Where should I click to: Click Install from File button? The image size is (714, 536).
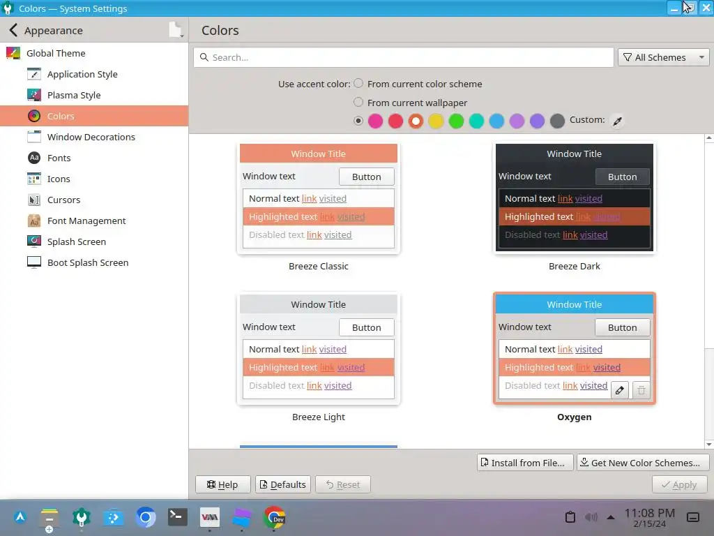point(524,463)
